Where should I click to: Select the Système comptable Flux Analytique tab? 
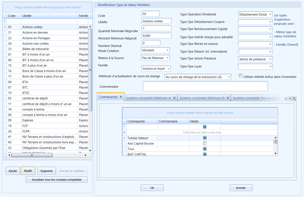(x=257, y=98)
